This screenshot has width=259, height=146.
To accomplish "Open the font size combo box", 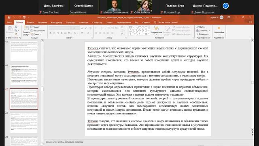I will coord(76,28).
